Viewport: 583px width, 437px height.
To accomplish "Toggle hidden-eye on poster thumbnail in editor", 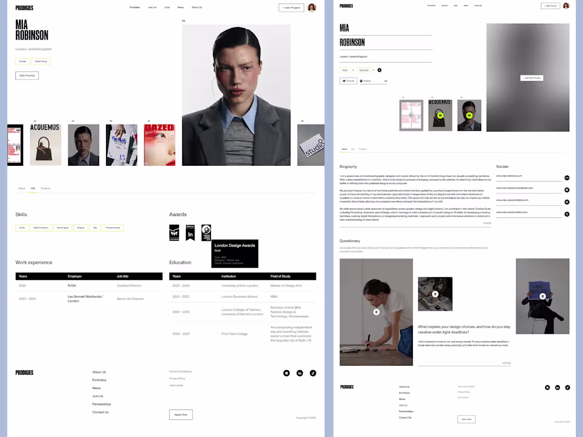I will click(x=411, y=115).
